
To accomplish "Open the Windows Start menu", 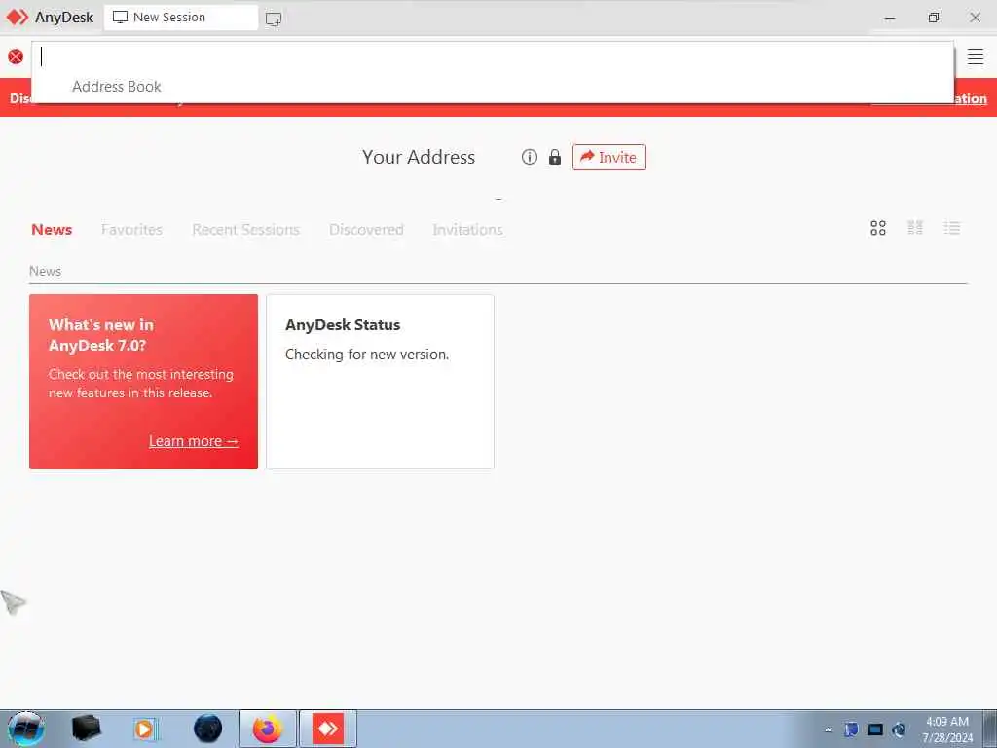I will click(x=26, y=729).
